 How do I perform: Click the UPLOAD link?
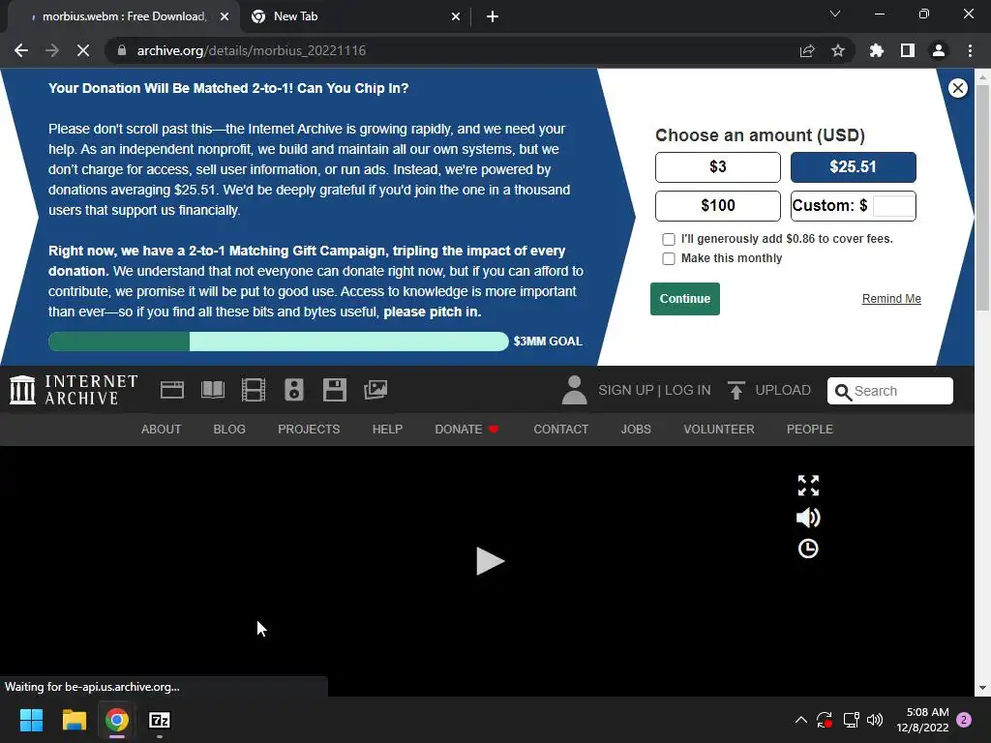(782, 391)
